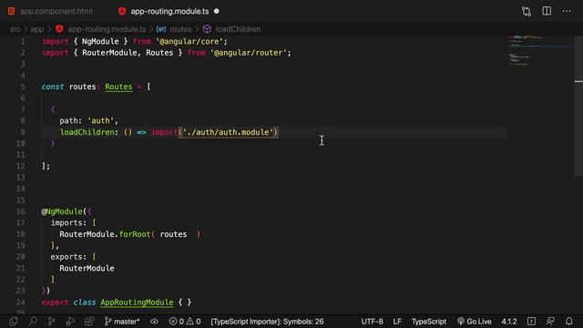Click the feedback icon in status bar
Viewport: 583px width, 328px height.
550,321
